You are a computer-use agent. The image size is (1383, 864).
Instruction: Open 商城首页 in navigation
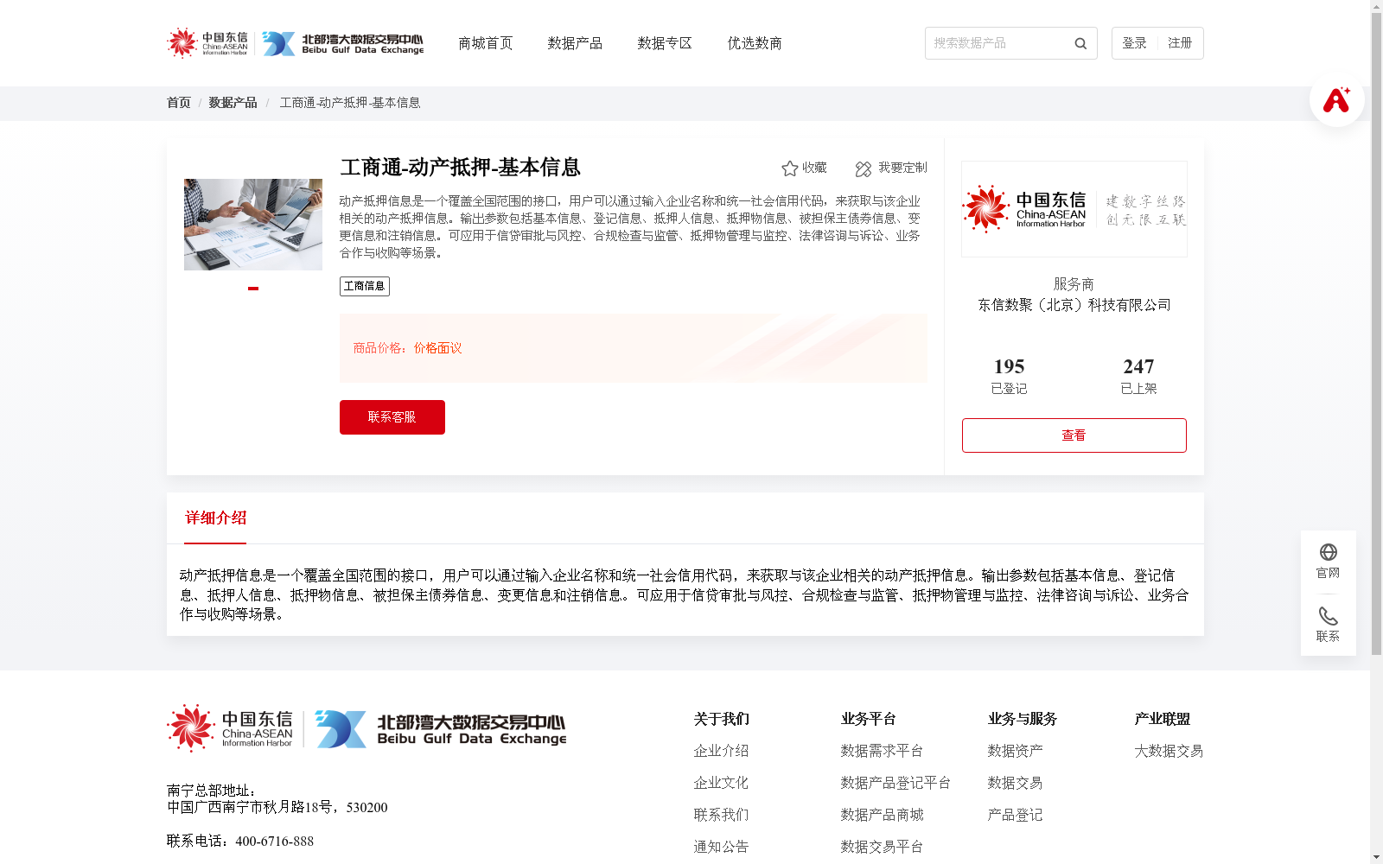click(486, 43)
